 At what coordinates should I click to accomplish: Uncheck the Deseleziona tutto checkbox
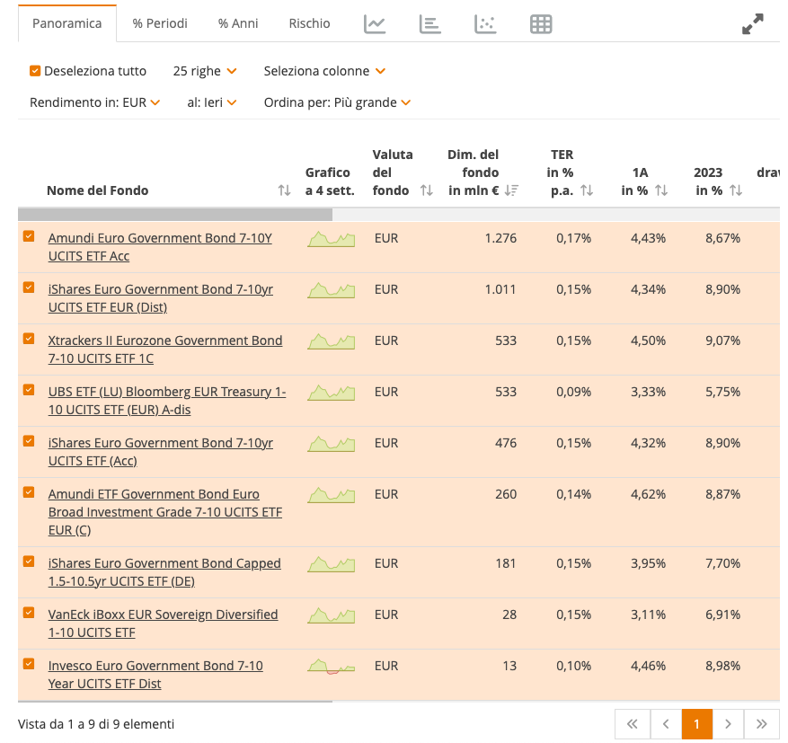[37, 71]
